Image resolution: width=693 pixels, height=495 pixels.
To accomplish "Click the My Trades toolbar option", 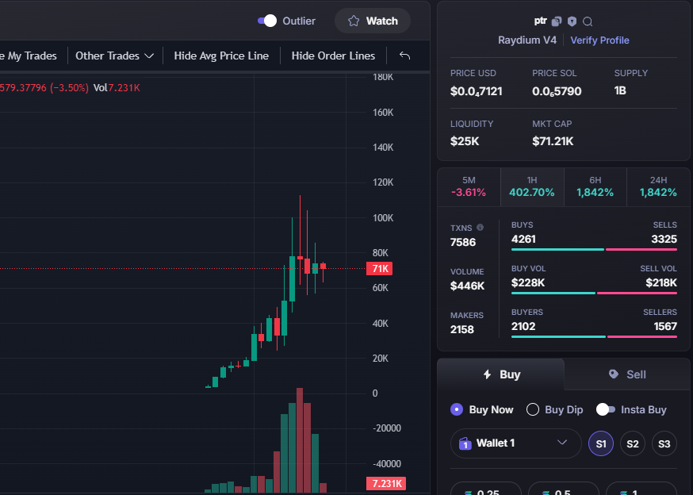I will 29,56.
